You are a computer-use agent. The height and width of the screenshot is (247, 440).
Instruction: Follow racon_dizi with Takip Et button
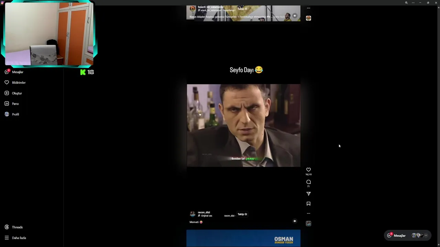point(242,214)
